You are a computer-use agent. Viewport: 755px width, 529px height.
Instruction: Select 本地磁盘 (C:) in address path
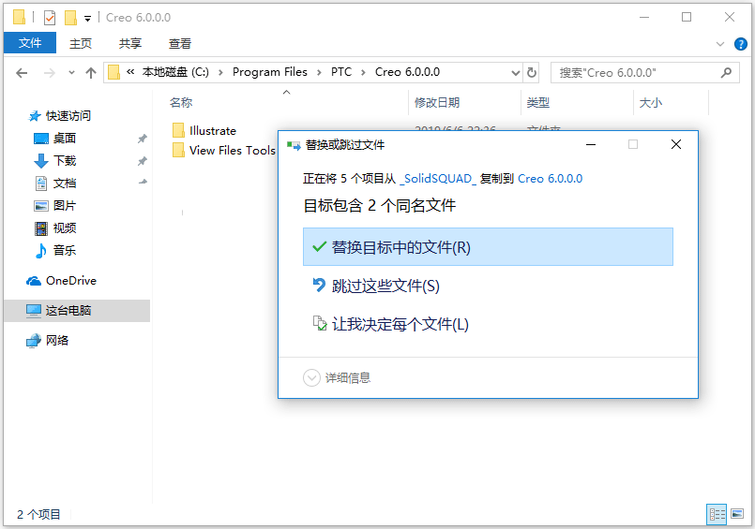click(175, 72)
